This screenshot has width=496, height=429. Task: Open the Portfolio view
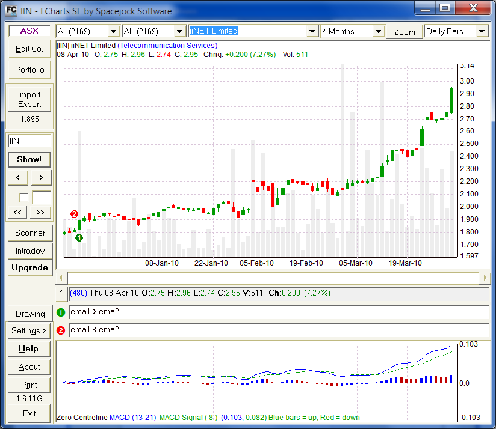(29, 70)
